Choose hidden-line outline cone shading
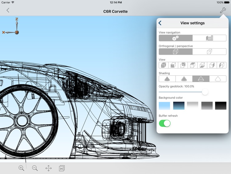Viewport: 231px width, 174px height. (x=218, y=79)
